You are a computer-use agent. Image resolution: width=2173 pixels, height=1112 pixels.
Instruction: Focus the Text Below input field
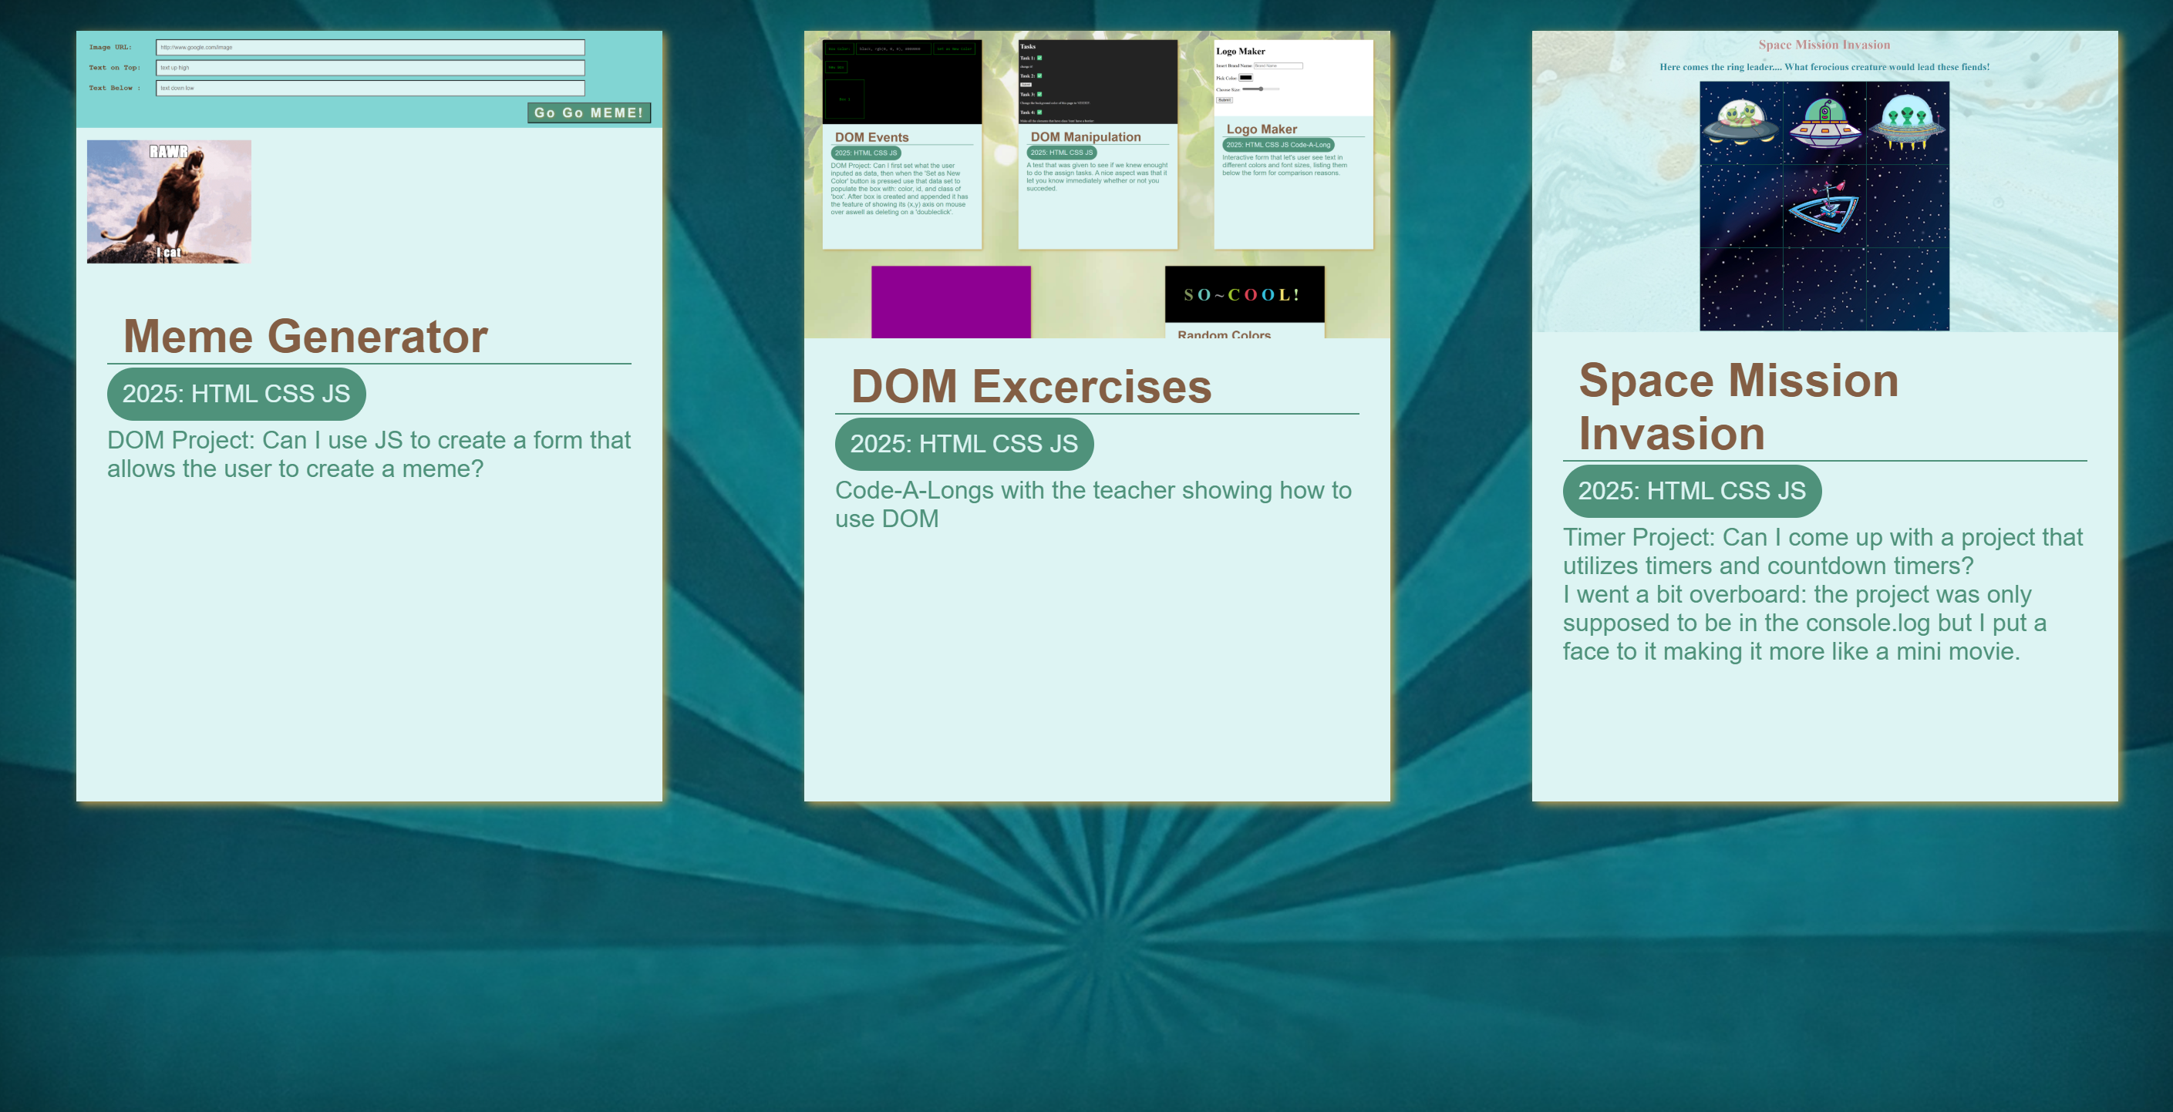[369, 88]
